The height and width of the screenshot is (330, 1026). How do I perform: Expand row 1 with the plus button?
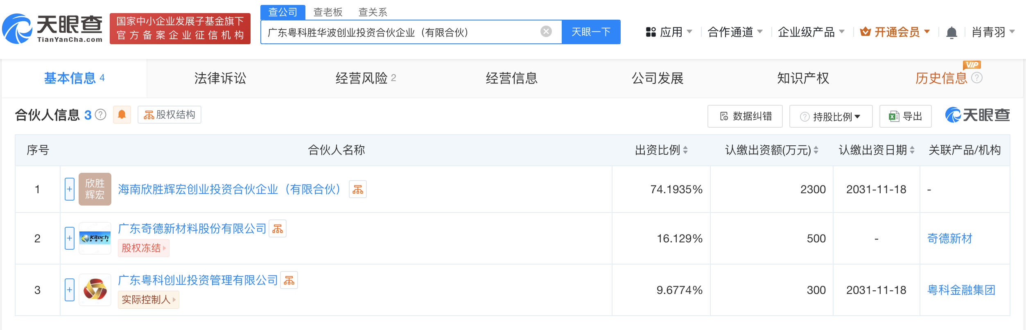pos(70,189)
